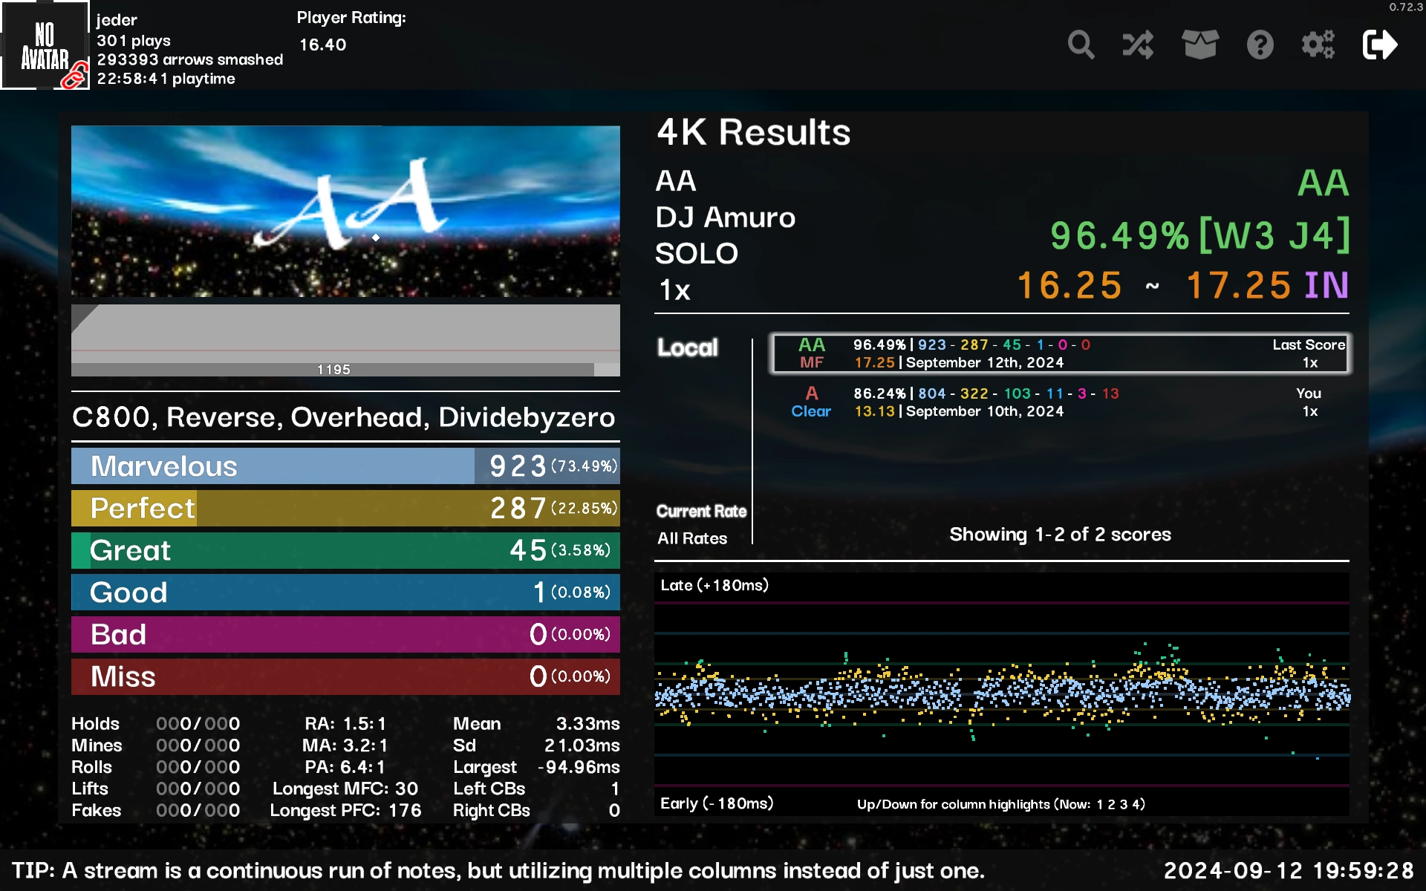Click the exit arrow icon
The height and width of the screenshot is (891, 1426).
tap(1379, 45)
